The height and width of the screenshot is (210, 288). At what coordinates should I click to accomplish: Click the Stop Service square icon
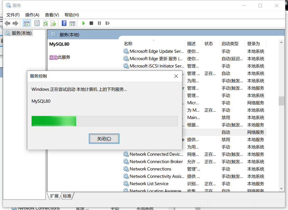pos(91,23)
